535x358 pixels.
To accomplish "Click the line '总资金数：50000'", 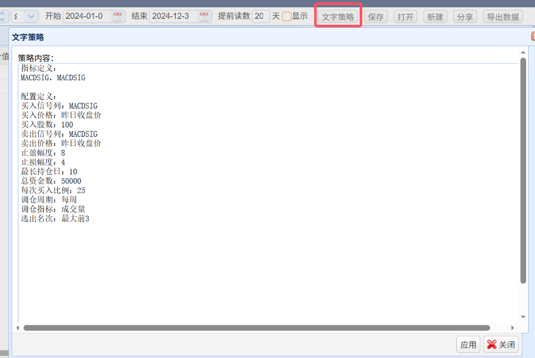I will coord(51,181).
